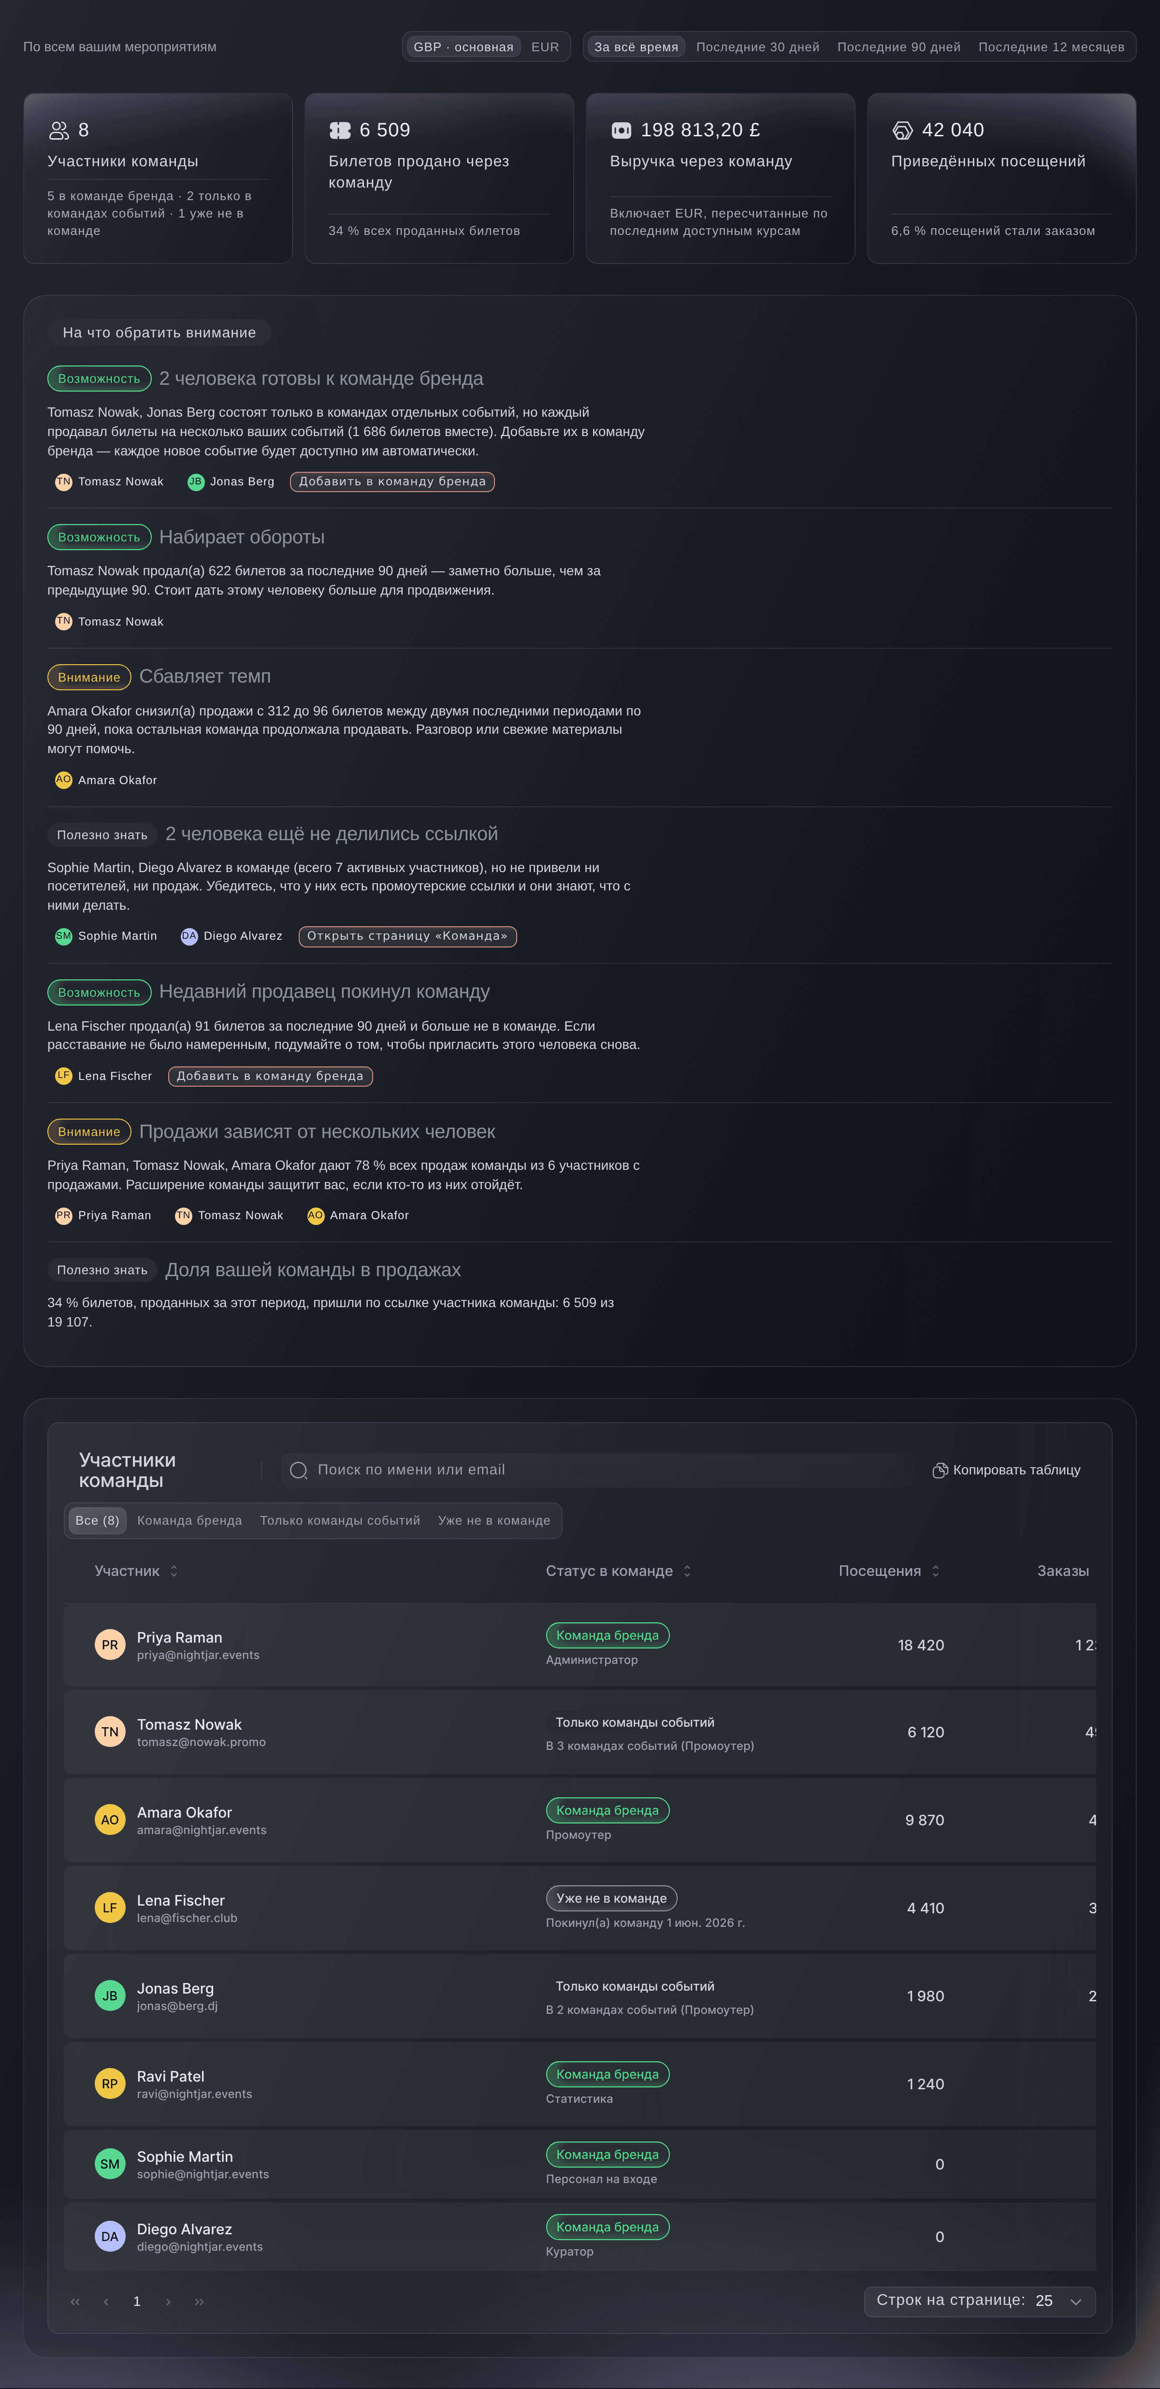Open the Открыть страницу «Команда» link
The height and width of the screenshot is (2389, 1160).
click(x=407, y=936)
